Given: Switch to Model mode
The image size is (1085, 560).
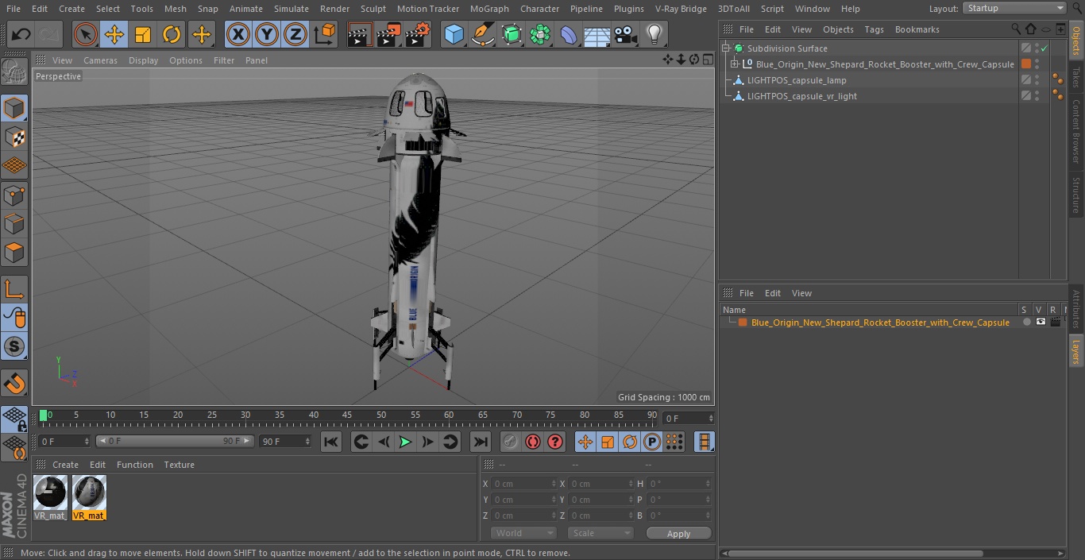Looking at the screenshot, I should click(14, 107).
